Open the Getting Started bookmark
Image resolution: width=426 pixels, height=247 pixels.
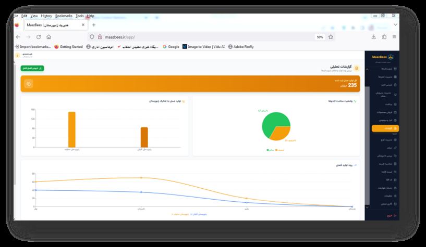(x=68, y=47)
